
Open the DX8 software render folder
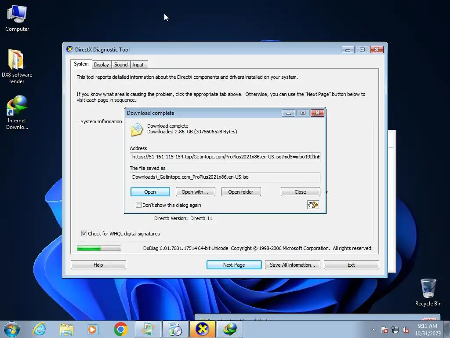[17, 66]
